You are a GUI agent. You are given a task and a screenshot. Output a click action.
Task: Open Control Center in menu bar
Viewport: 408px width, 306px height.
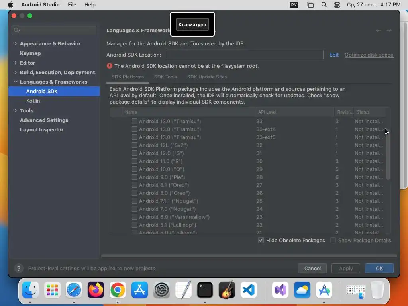tap(337, 5)
